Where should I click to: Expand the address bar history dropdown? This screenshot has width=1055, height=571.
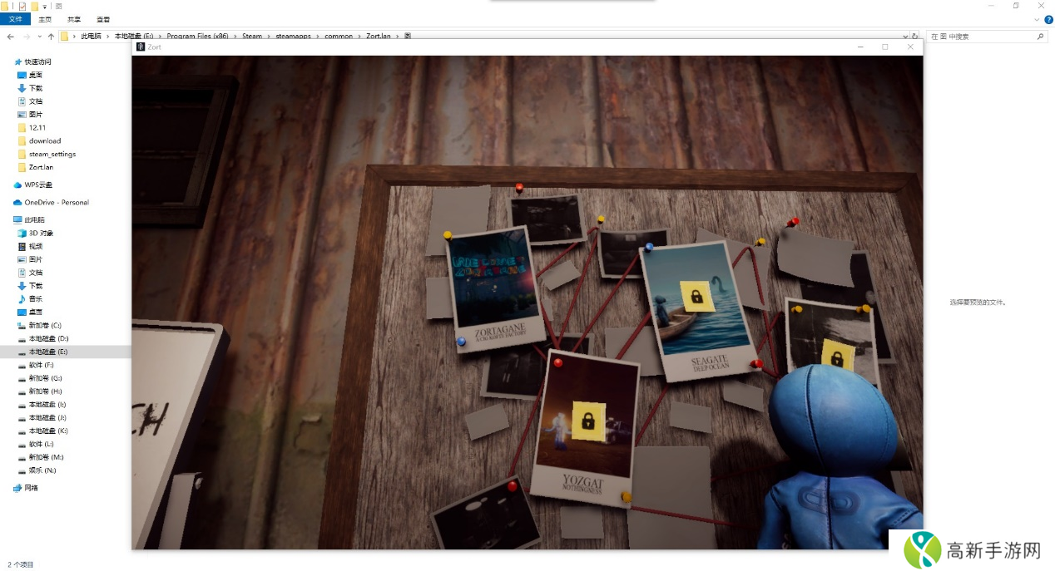[x=905, y=37]
